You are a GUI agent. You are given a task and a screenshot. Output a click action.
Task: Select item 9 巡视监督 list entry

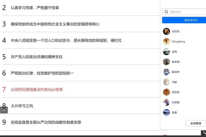[x=46, y=122]
